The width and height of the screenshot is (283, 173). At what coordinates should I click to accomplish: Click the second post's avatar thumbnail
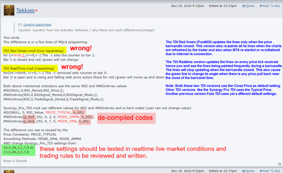tap(9, 171)
